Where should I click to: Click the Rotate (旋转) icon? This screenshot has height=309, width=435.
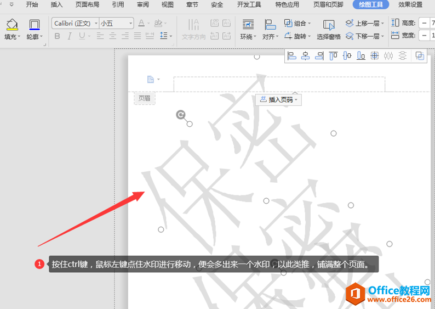click(288, 36)
